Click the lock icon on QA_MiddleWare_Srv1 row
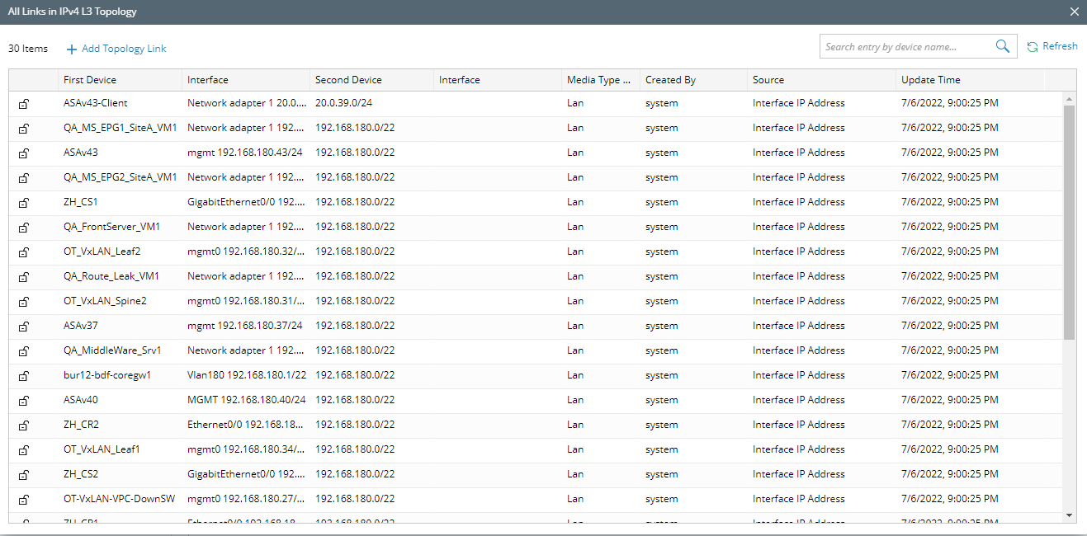 pyautogui.click(x=24, y=350)
